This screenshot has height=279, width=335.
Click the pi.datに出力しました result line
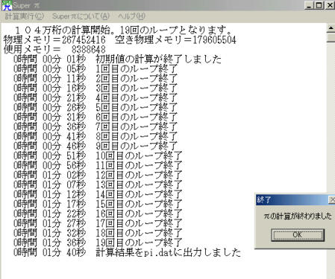pyautogui.click(x=127, y=252)
